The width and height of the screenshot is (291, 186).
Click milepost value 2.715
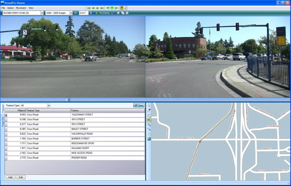click(22, 158)
